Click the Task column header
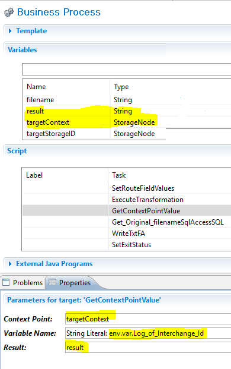The width and height of the screenshot is (231, 369). pyautogui.click(x=118, y=175)
